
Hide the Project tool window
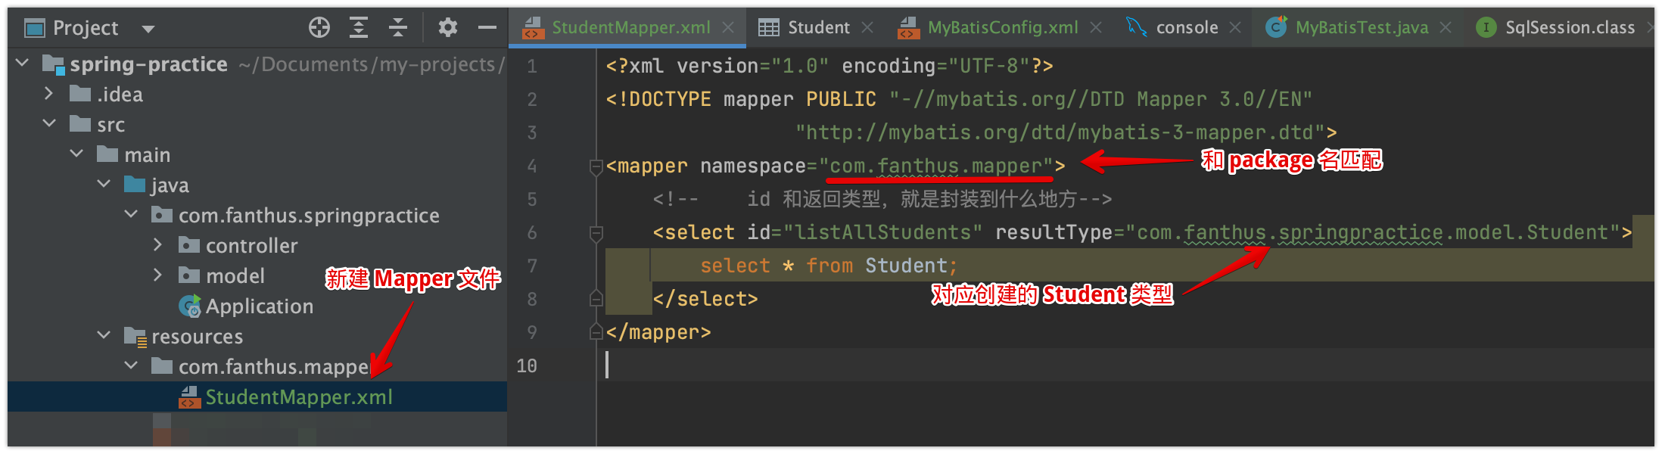pos(487,28)
